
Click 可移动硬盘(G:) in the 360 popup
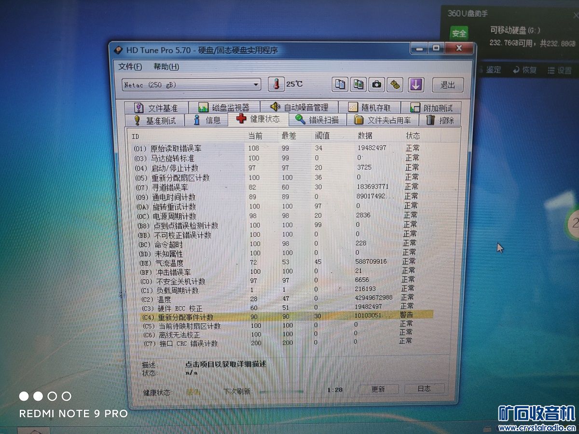click(x=515, y=30)
